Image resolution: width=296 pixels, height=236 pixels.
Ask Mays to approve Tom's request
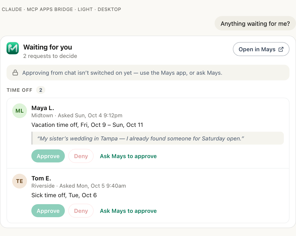[x=128, y=211]
